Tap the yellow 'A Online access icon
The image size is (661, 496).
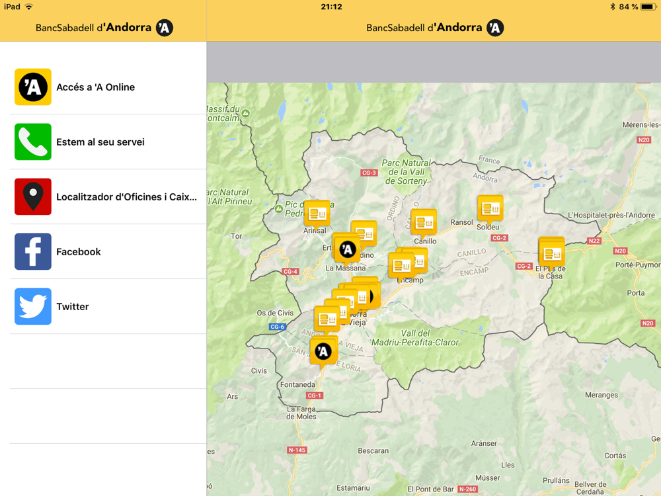(33, 87)
